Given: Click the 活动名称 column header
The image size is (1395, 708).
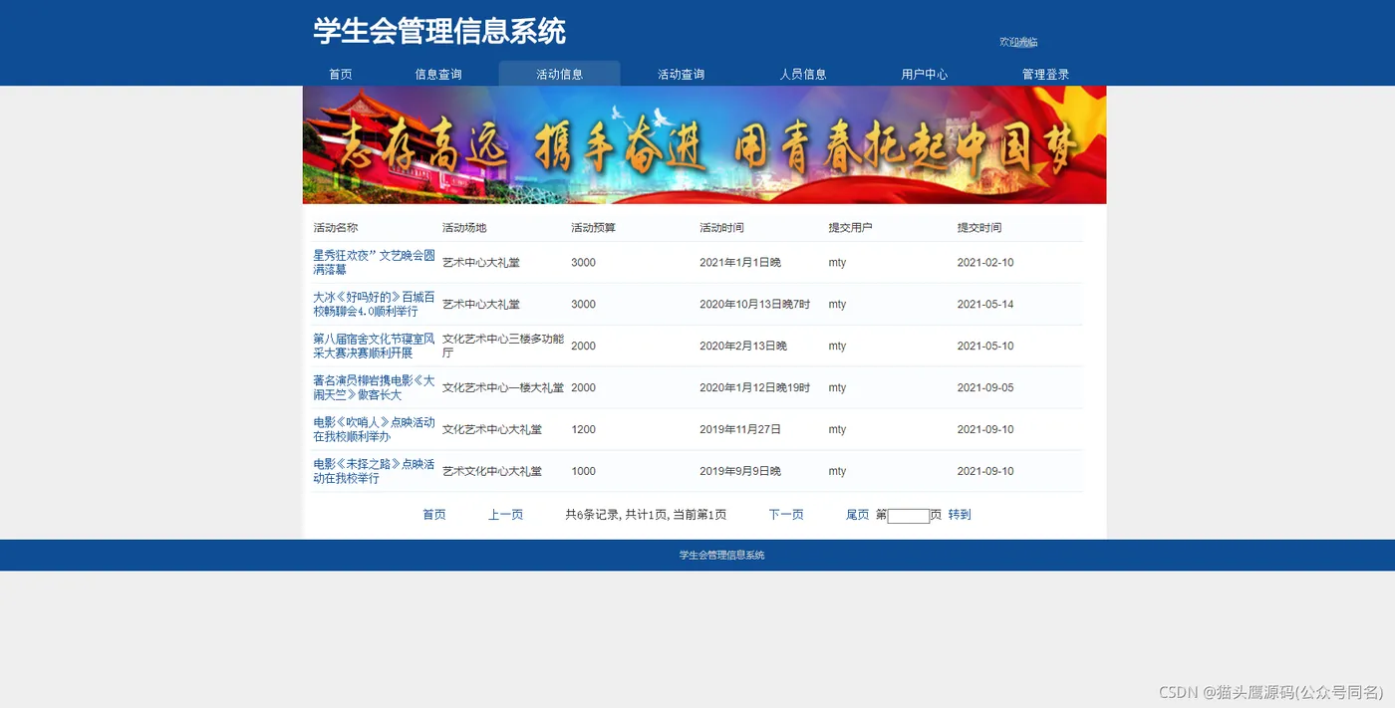Looking at the screenshot, I should [x=336, y=228].
